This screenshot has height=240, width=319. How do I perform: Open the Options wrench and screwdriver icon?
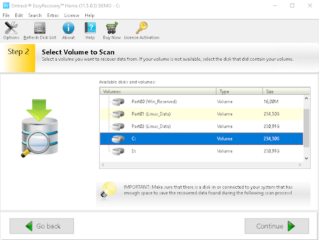tap(11, 28)
